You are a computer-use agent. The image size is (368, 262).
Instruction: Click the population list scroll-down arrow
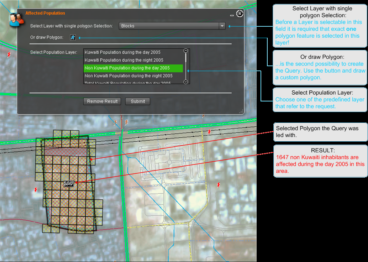click(x=185, y=82)
